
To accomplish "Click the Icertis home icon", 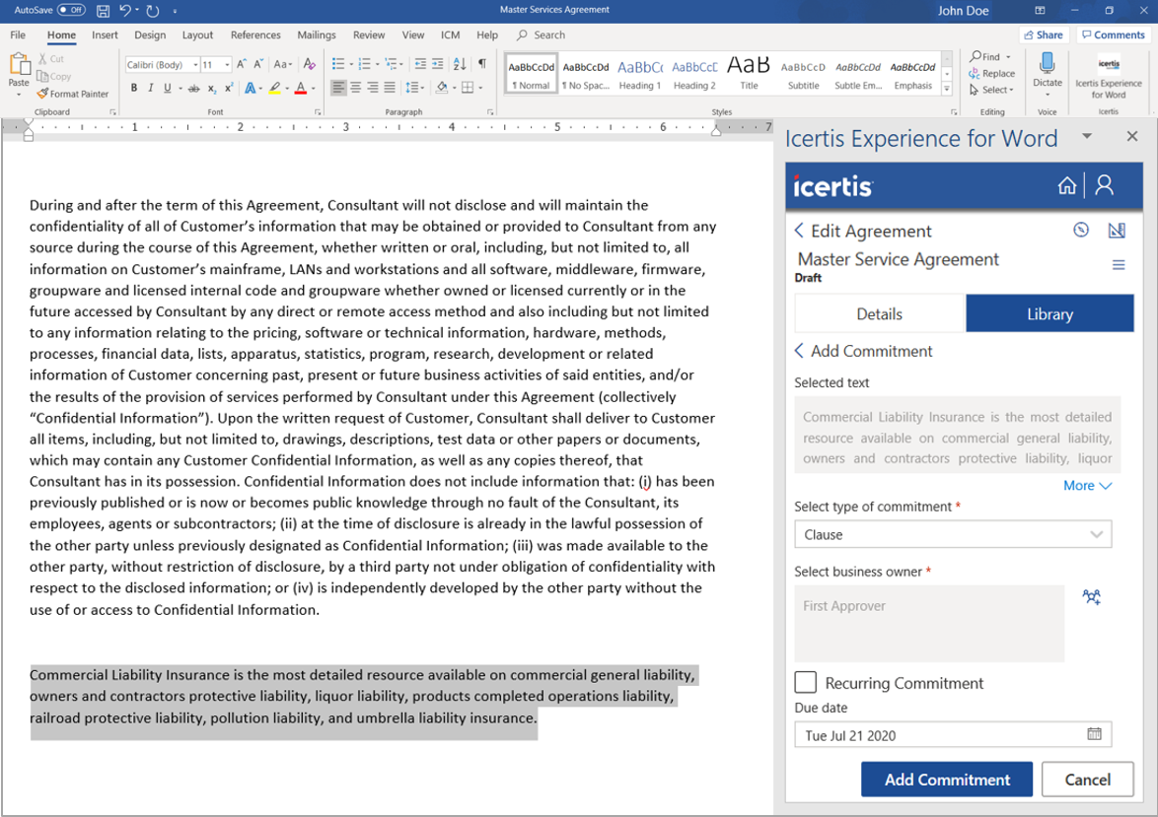I will click(x=1066, y=185).
